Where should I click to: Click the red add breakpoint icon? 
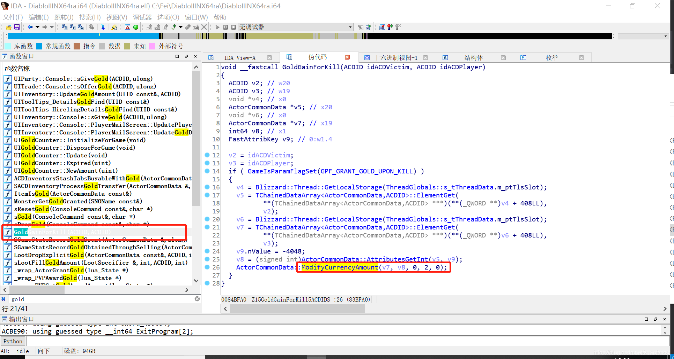pyautogui.click(x=390, y=27)
